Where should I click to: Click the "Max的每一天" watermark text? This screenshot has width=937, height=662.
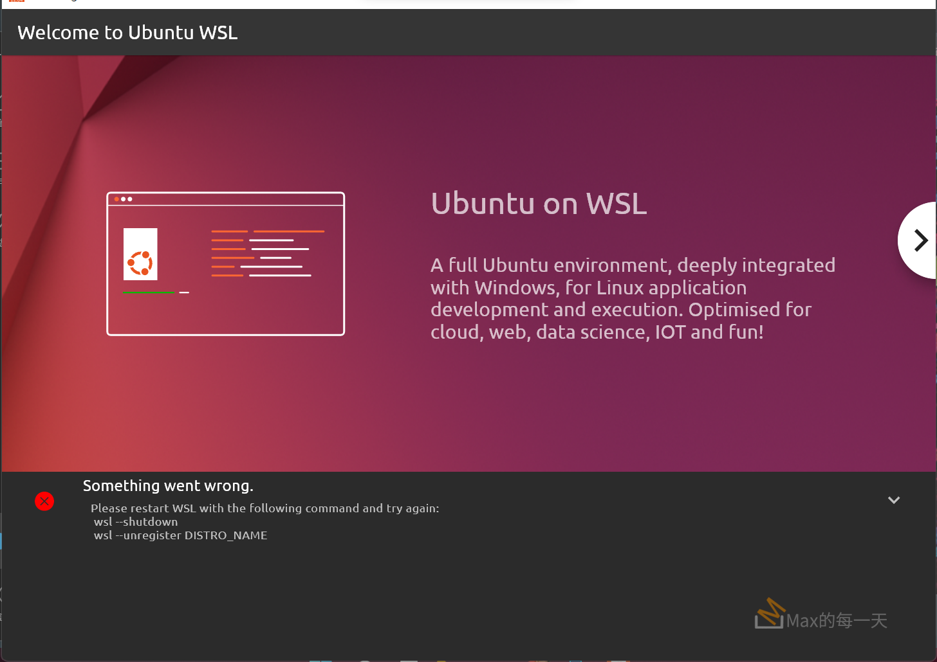coord(837,621)
